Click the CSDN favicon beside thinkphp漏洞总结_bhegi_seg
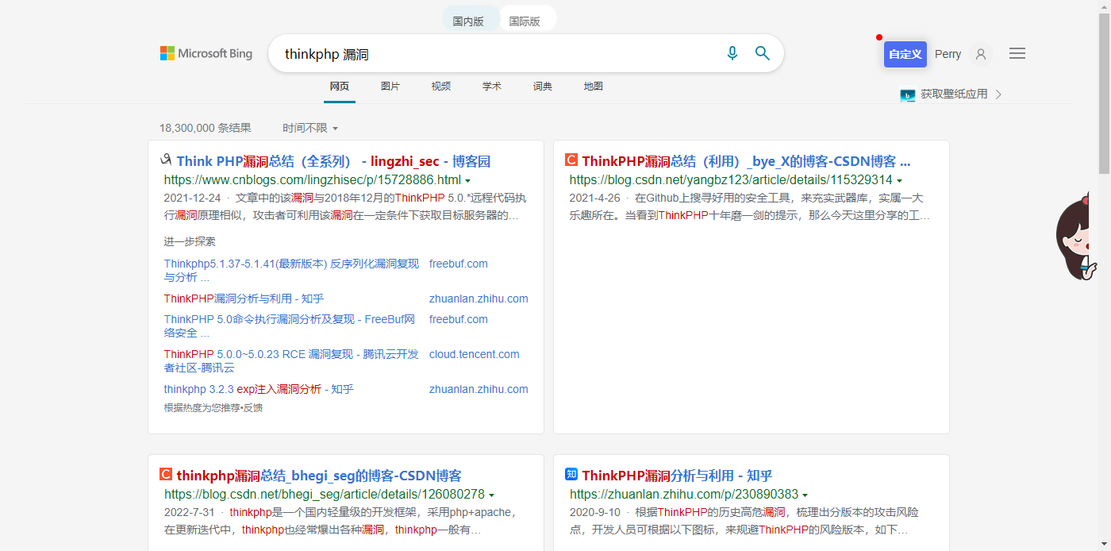Screen dimensions: 1111x551 coord(166,475)
